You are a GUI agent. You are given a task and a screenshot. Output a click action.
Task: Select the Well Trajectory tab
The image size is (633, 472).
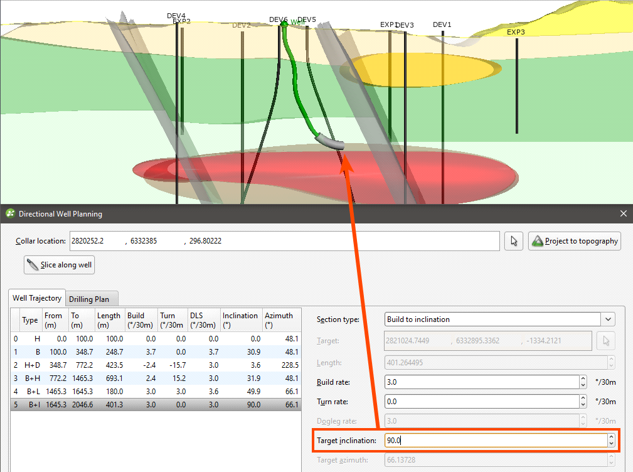[x=37, y=298]
